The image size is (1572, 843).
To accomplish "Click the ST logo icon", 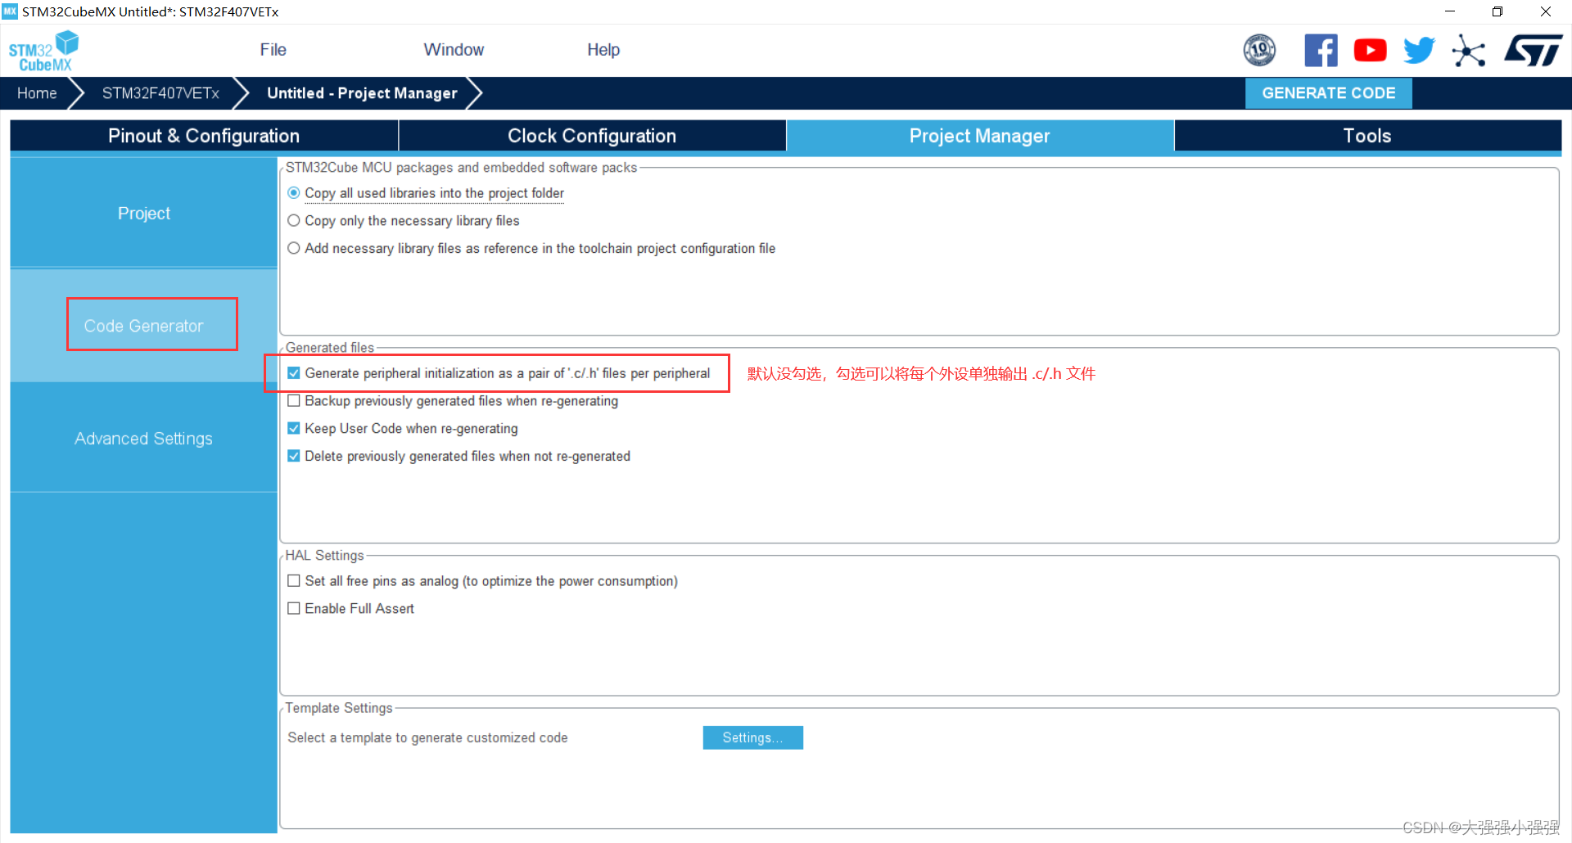I will point(1533,50).
